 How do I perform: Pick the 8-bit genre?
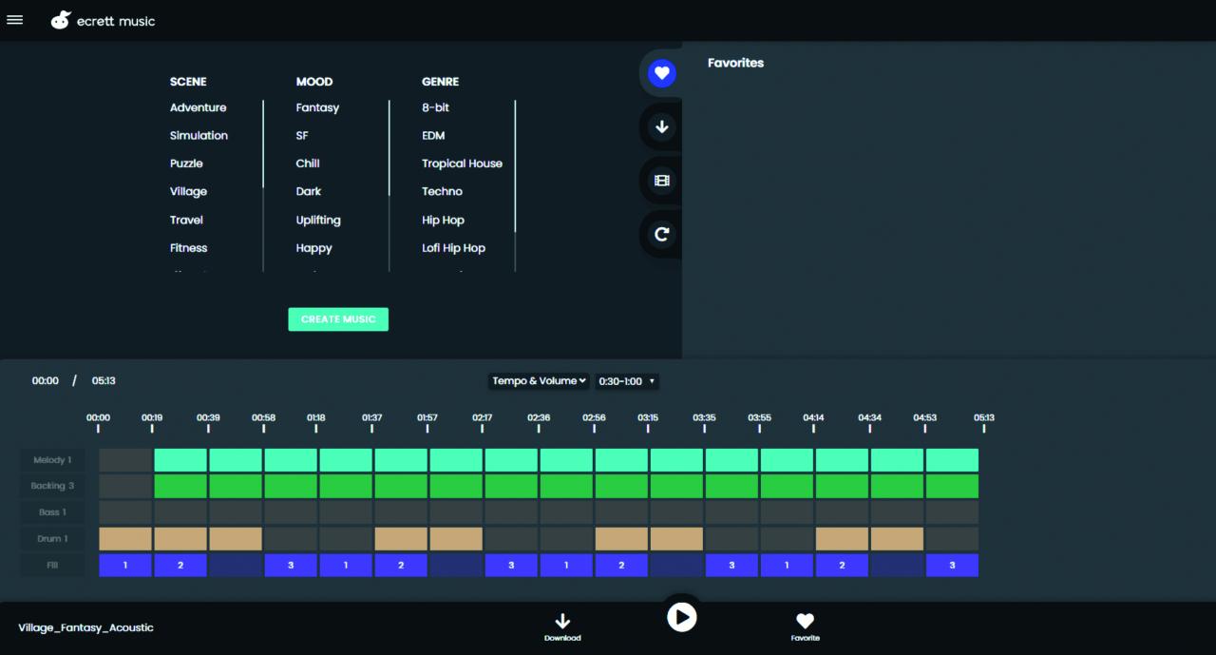pos(436,107)
